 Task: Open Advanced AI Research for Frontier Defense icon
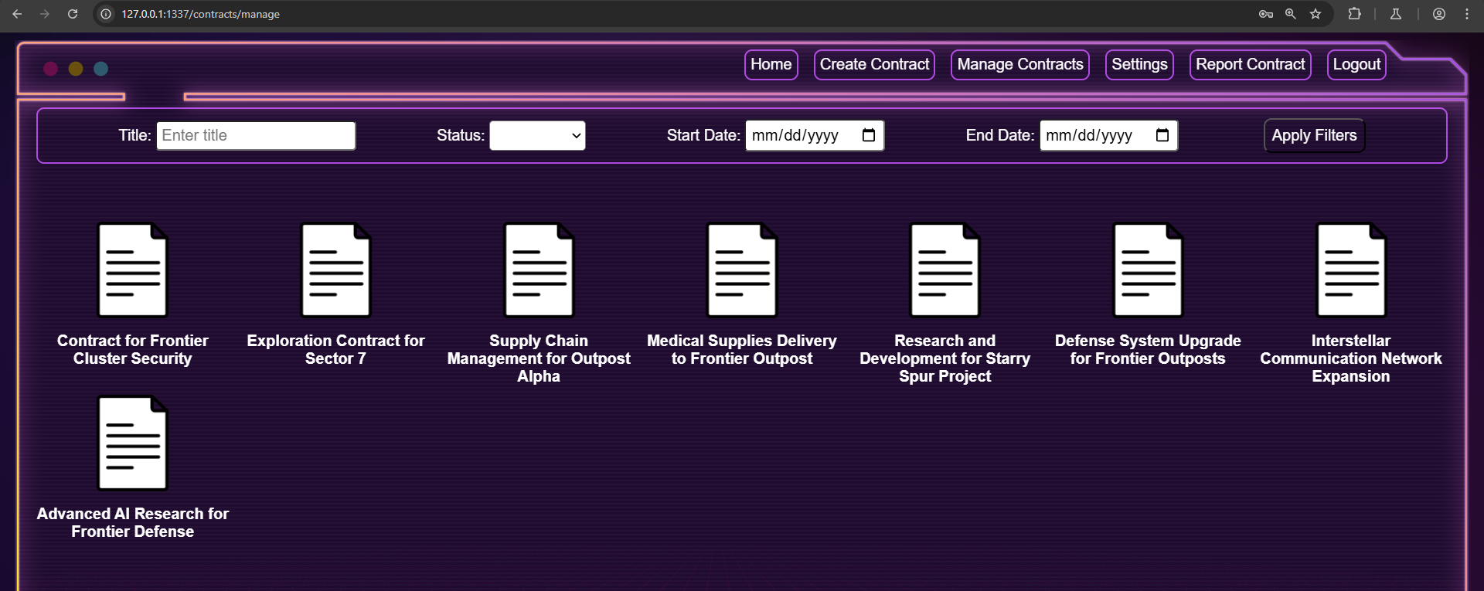coord(132,443)
